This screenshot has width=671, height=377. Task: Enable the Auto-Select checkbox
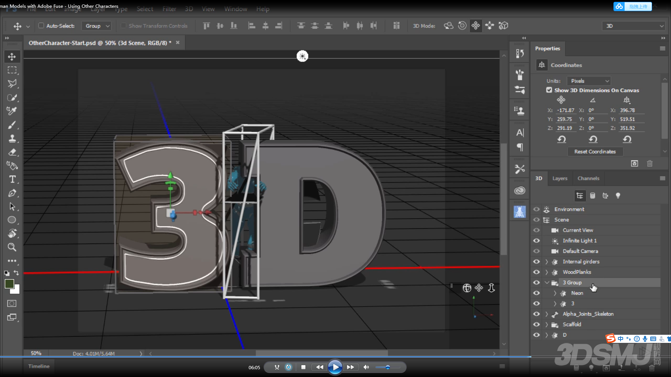coord(41,26)
